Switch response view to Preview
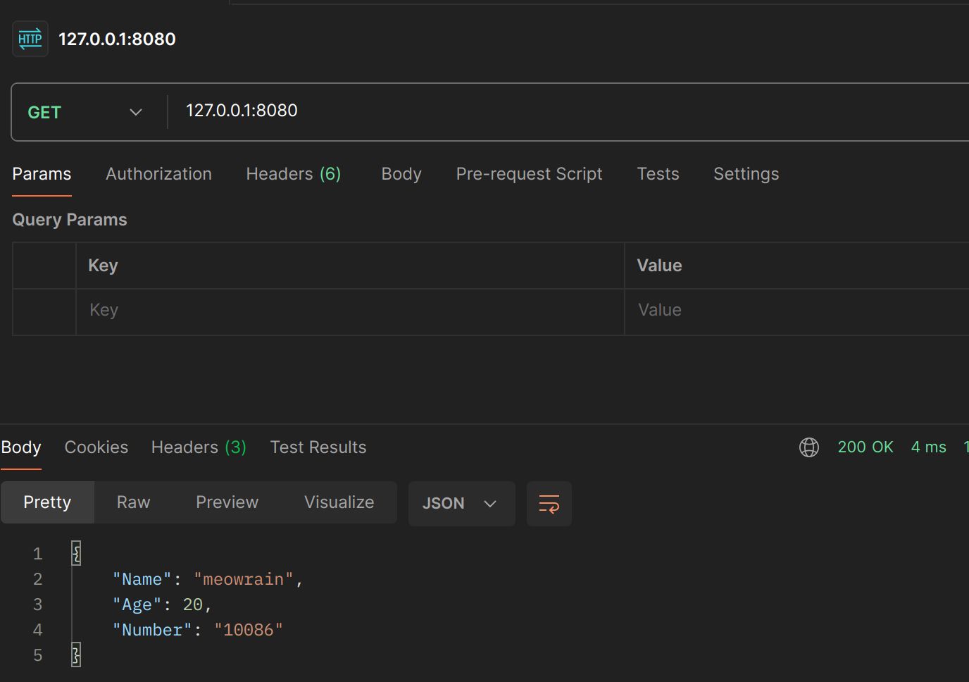The image size is (969, 682). coord(227,502)
